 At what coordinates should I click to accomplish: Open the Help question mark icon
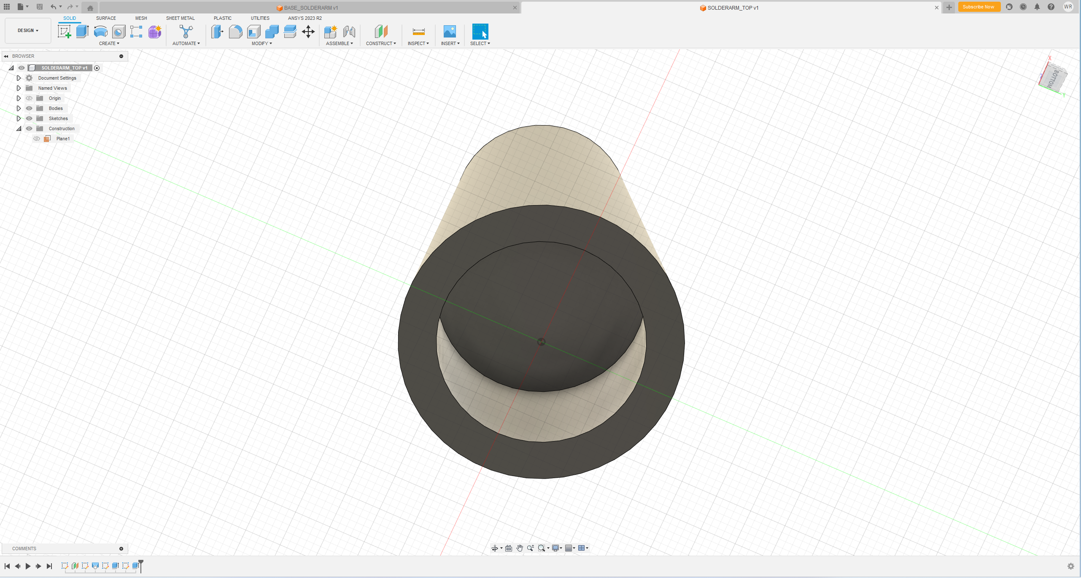click(1051, 7)
